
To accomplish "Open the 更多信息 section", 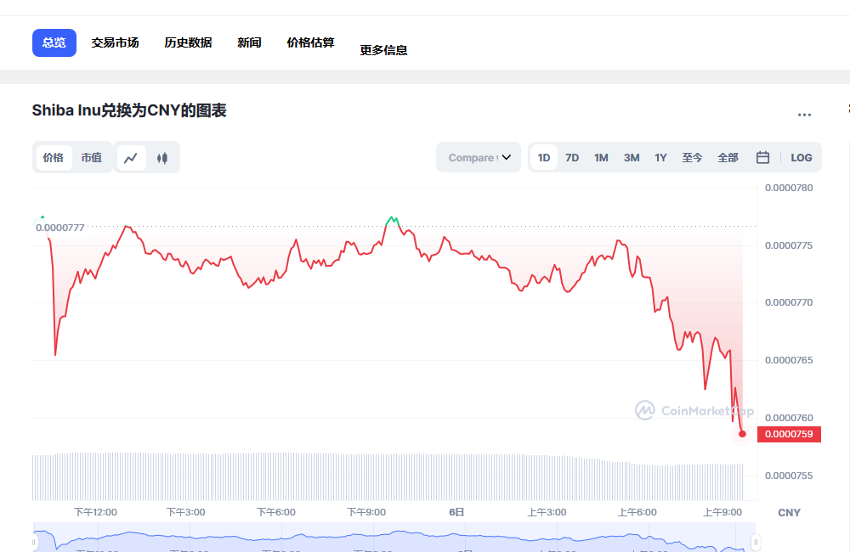I will point(383,49).
